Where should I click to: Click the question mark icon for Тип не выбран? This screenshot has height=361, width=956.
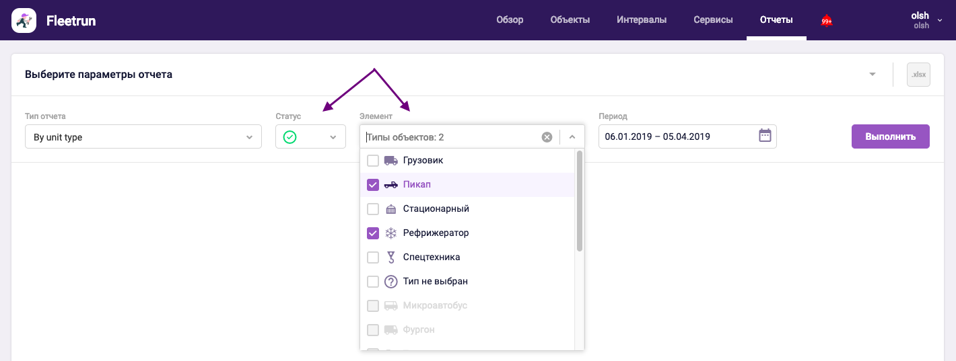pos(390,282)
